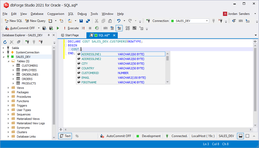
Task: Toggle the single pane layout icon
Action: (x=247, y=136)
